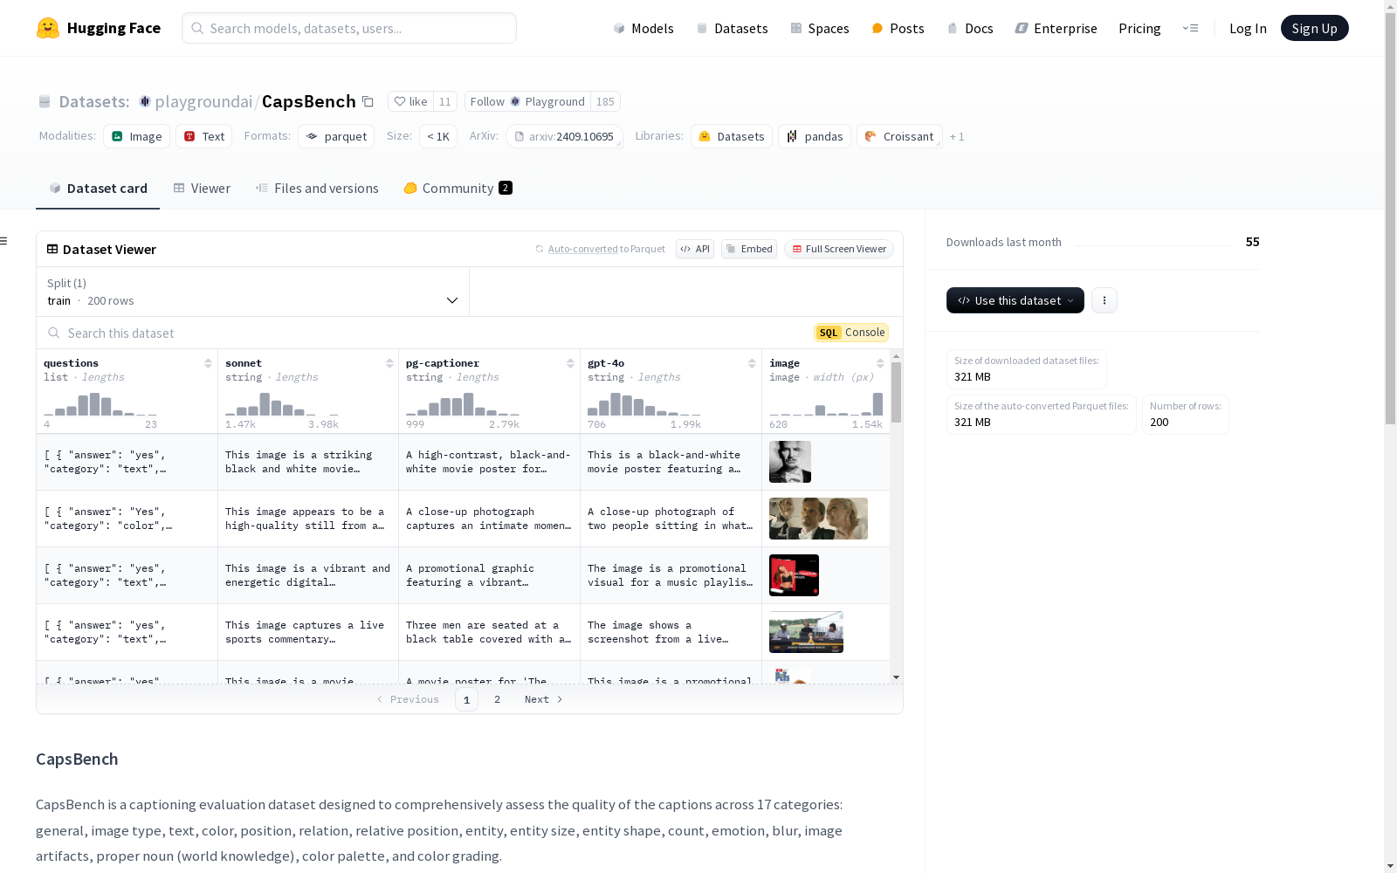The image size is (1397, 873).
Task: Go to page 2 of the dataset viewer
Action: coord(498,699)
